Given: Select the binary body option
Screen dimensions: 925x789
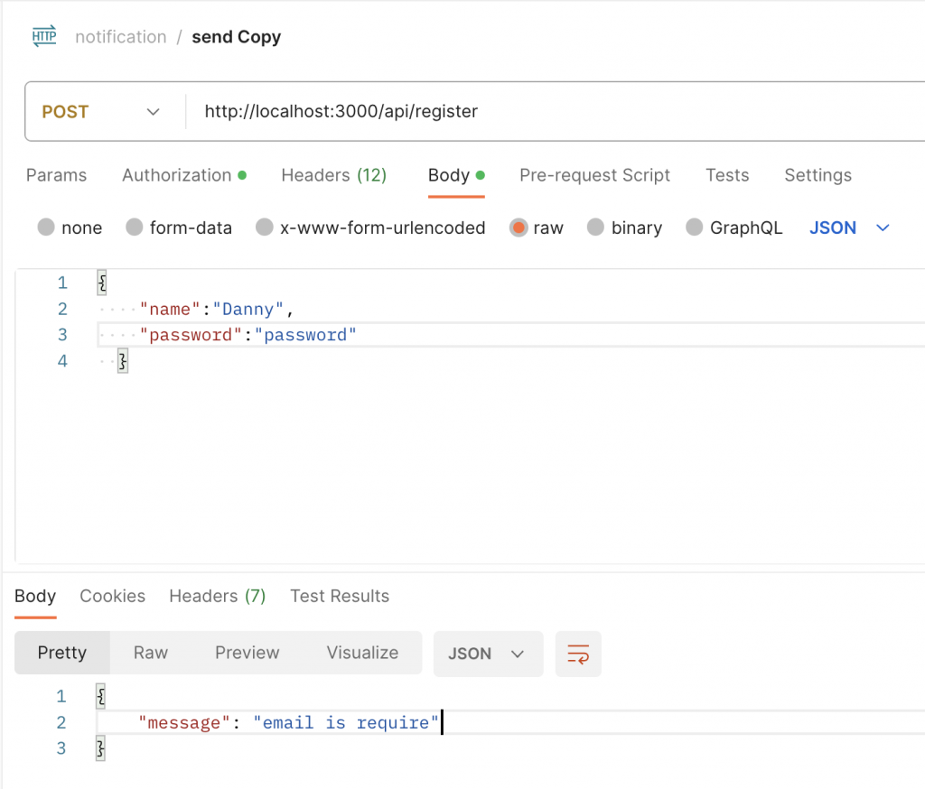Looking at the screenshot, I should coord(596,227).
